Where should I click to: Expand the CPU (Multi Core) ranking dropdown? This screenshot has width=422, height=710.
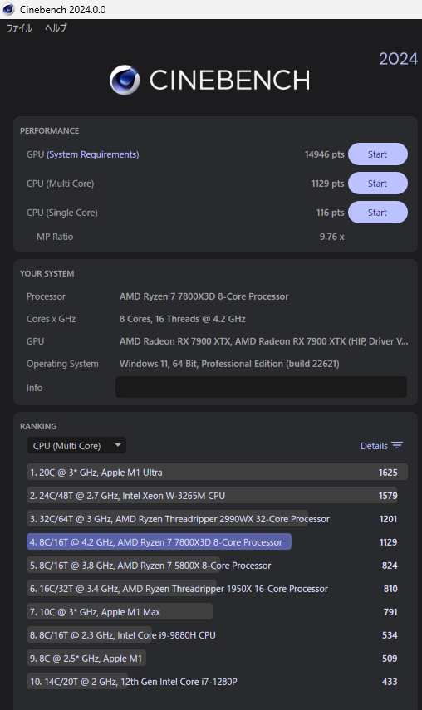pos(76,446)
